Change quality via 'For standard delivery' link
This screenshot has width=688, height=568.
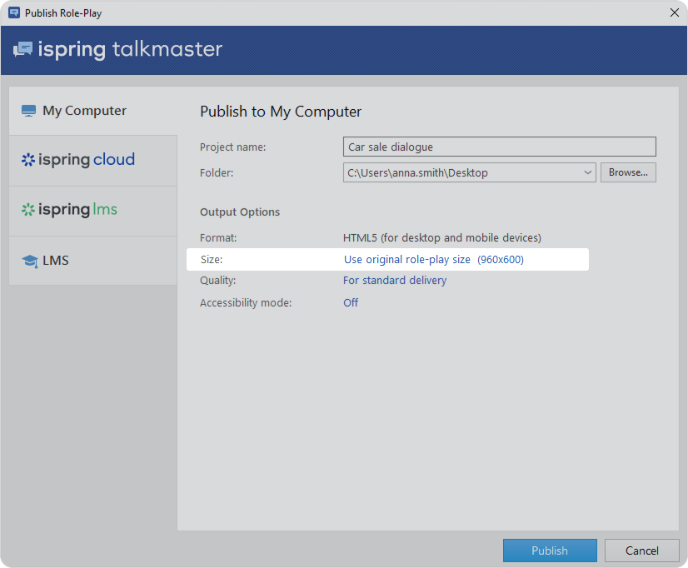click(395, 281)
